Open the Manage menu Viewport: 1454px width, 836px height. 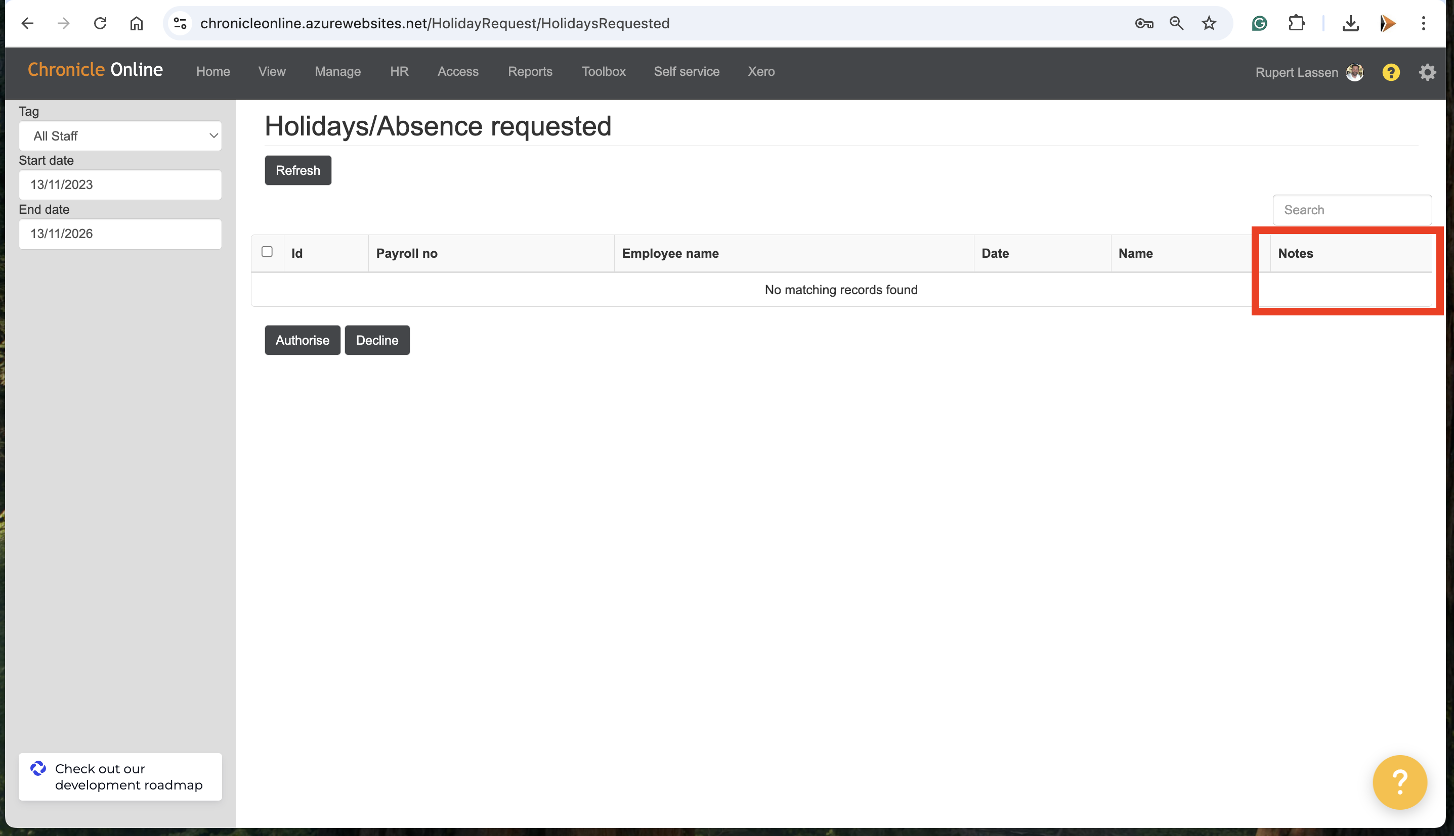point(337,72)
